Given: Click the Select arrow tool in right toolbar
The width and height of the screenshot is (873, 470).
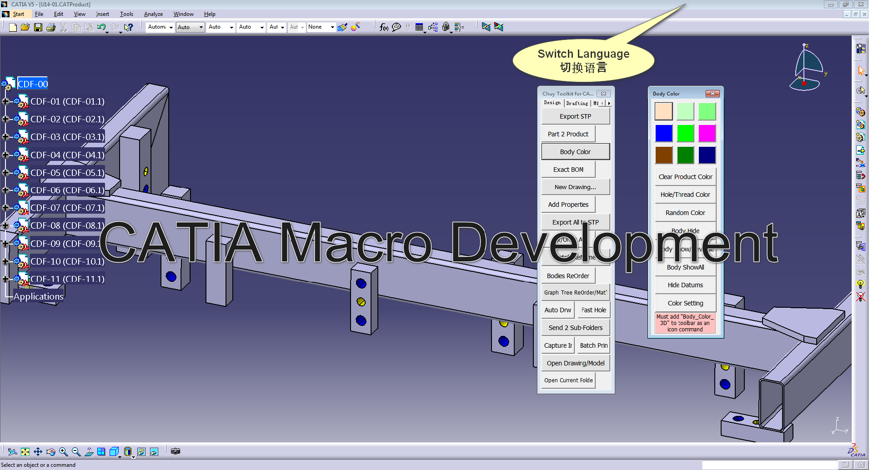Looking at the screenshot, I should [861, 70].
